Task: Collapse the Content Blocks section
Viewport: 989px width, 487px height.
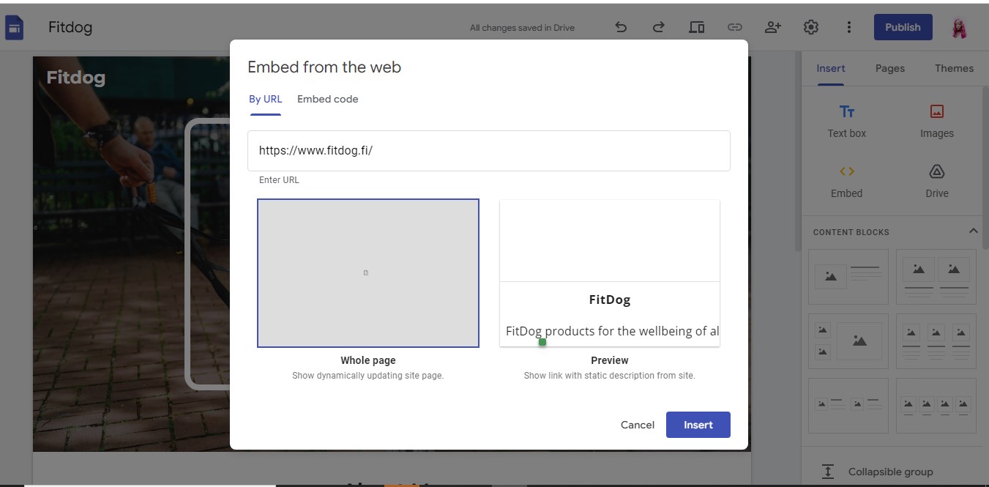Action: [x=973, y=231]
